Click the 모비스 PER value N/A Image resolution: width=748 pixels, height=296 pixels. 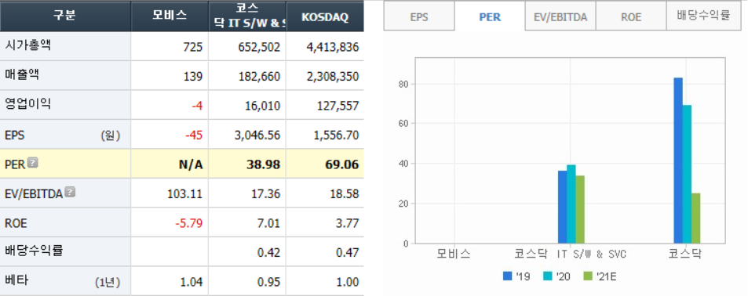192,165
